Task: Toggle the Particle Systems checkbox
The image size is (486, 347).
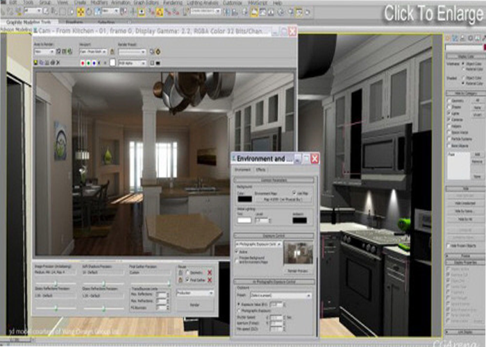Action: click(449, 139)
